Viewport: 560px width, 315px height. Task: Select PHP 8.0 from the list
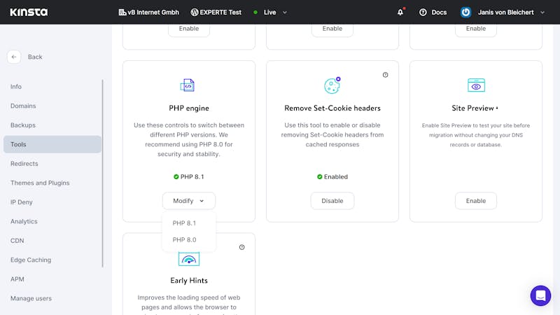(184, 239)
